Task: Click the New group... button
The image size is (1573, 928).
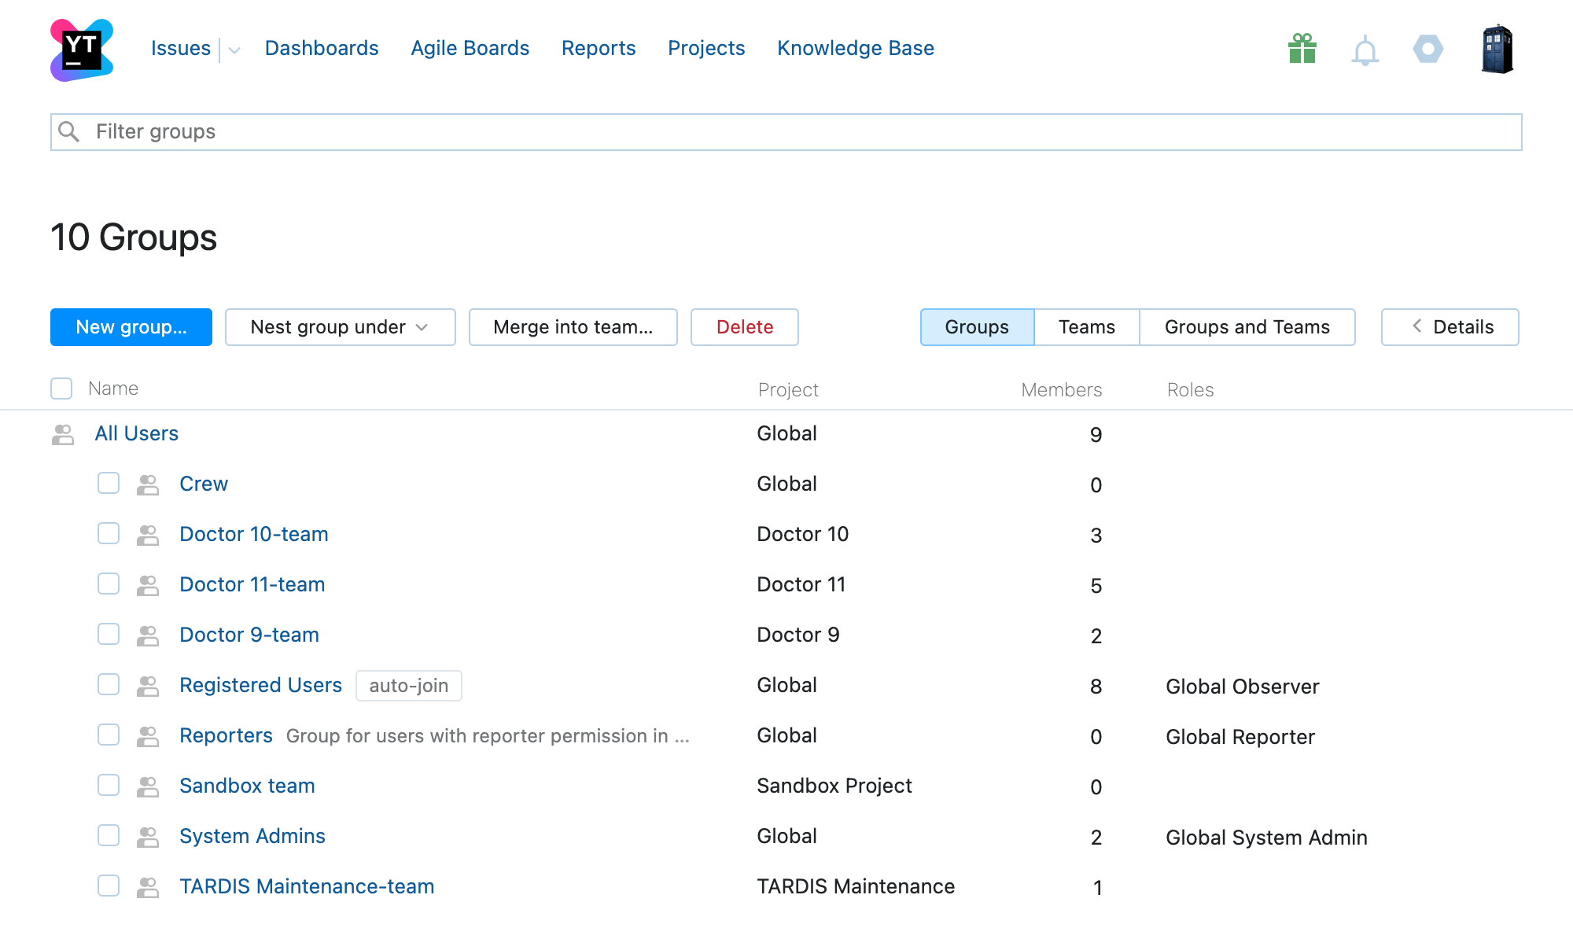Action: (x=131, y=327)
